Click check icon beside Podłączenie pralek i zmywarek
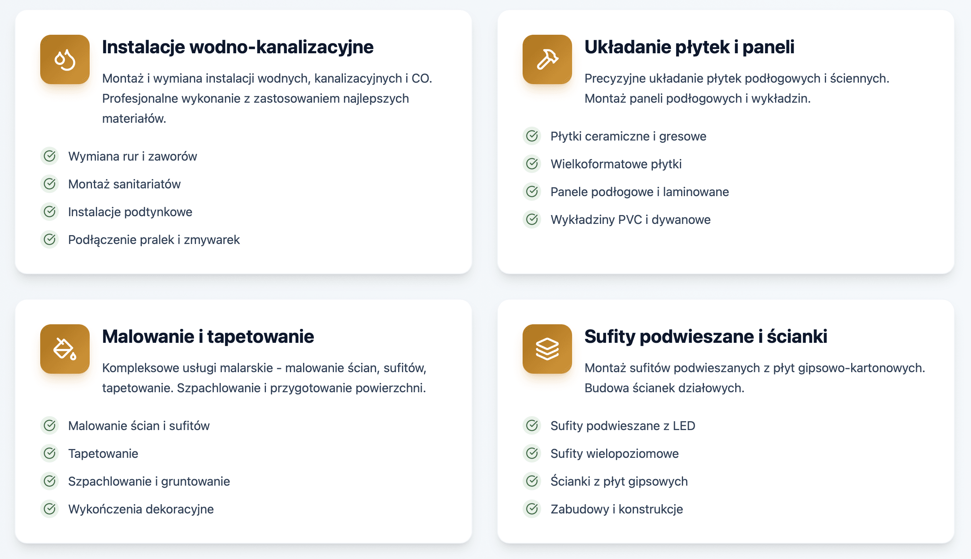Image resolution: width=971 pixels, height=559 pixels. [49, 239]
